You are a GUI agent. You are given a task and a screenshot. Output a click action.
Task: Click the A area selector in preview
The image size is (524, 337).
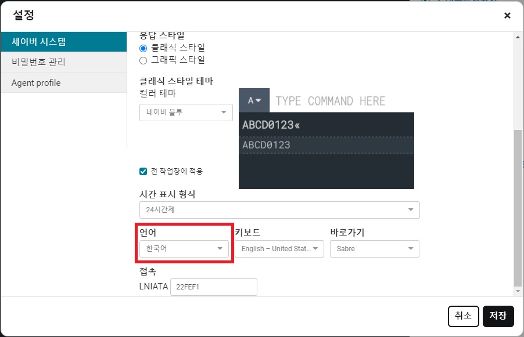click(x=254, y=100)
